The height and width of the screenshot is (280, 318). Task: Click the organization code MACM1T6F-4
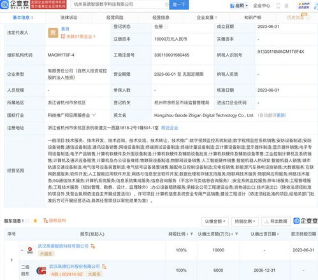(61, 55)
